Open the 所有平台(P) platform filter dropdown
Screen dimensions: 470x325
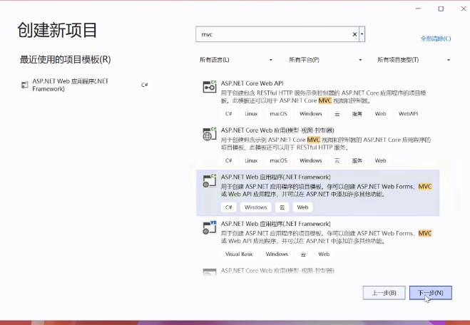click(325, 60)
